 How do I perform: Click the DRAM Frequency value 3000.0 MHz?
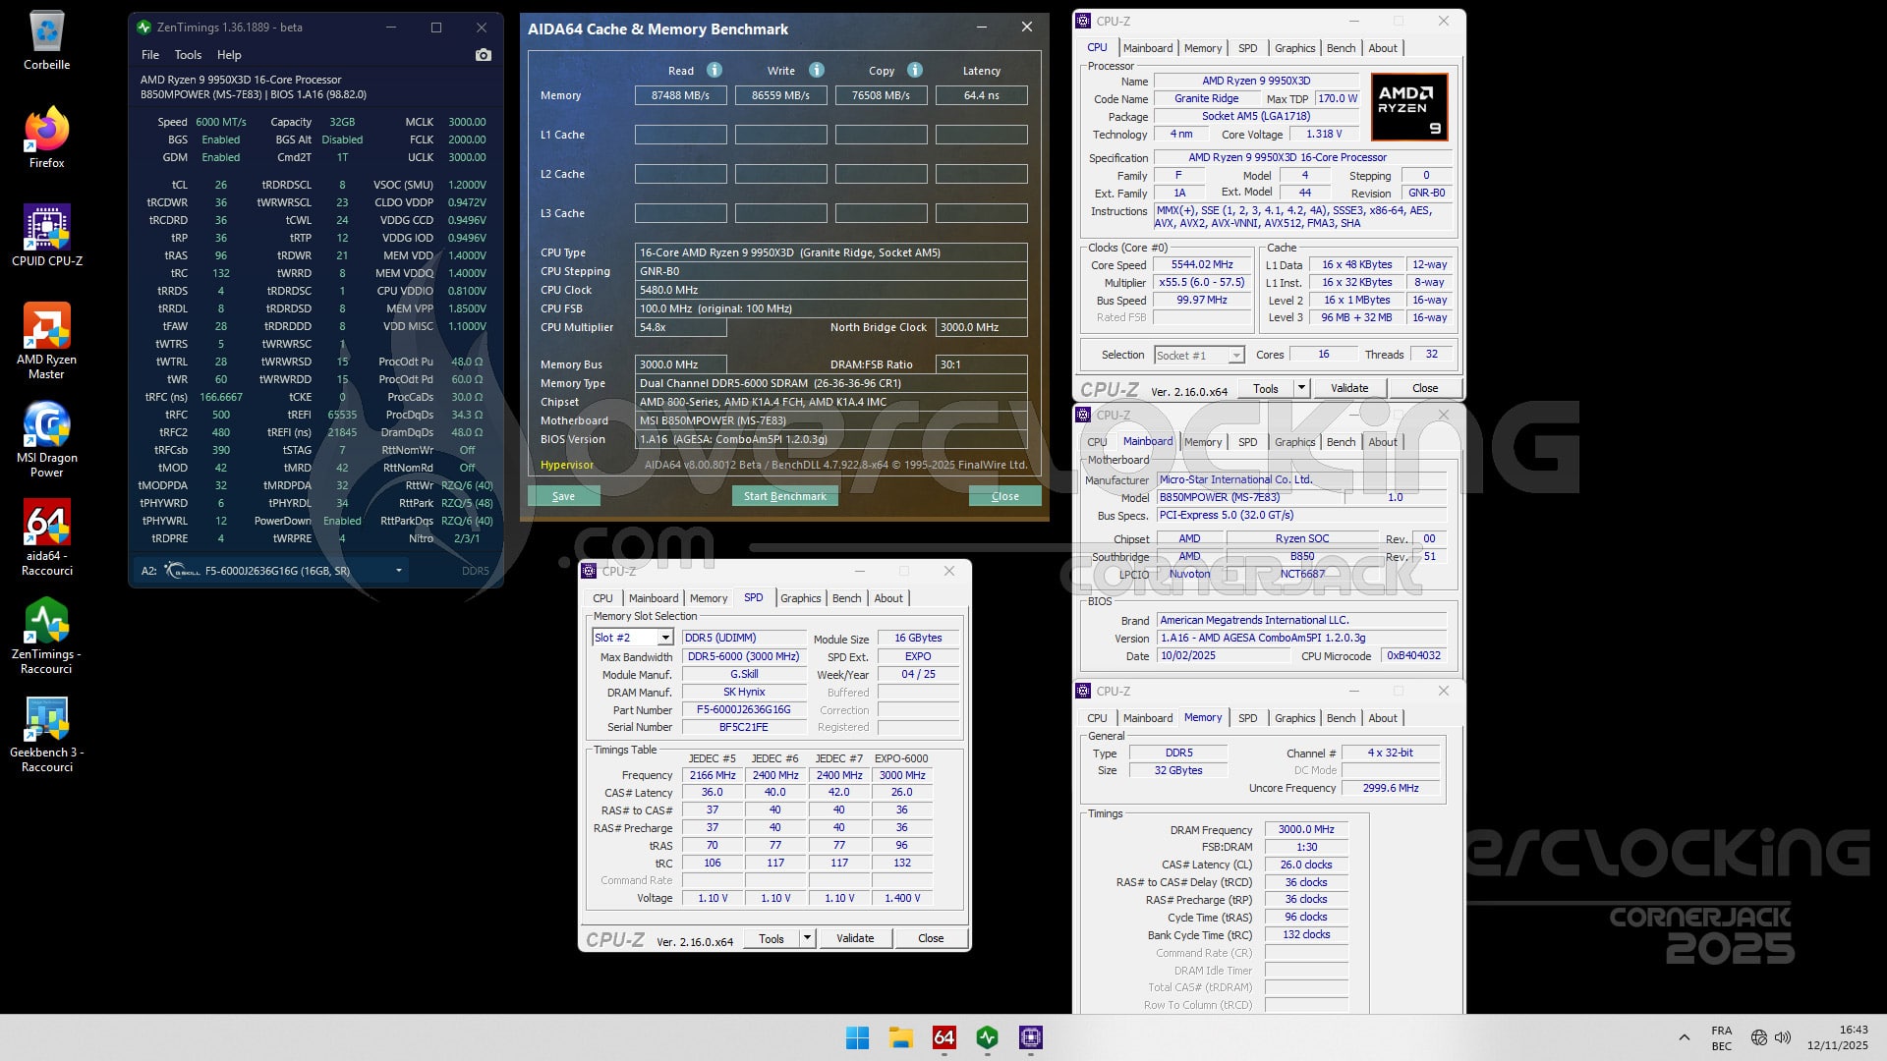point(1306,830)
